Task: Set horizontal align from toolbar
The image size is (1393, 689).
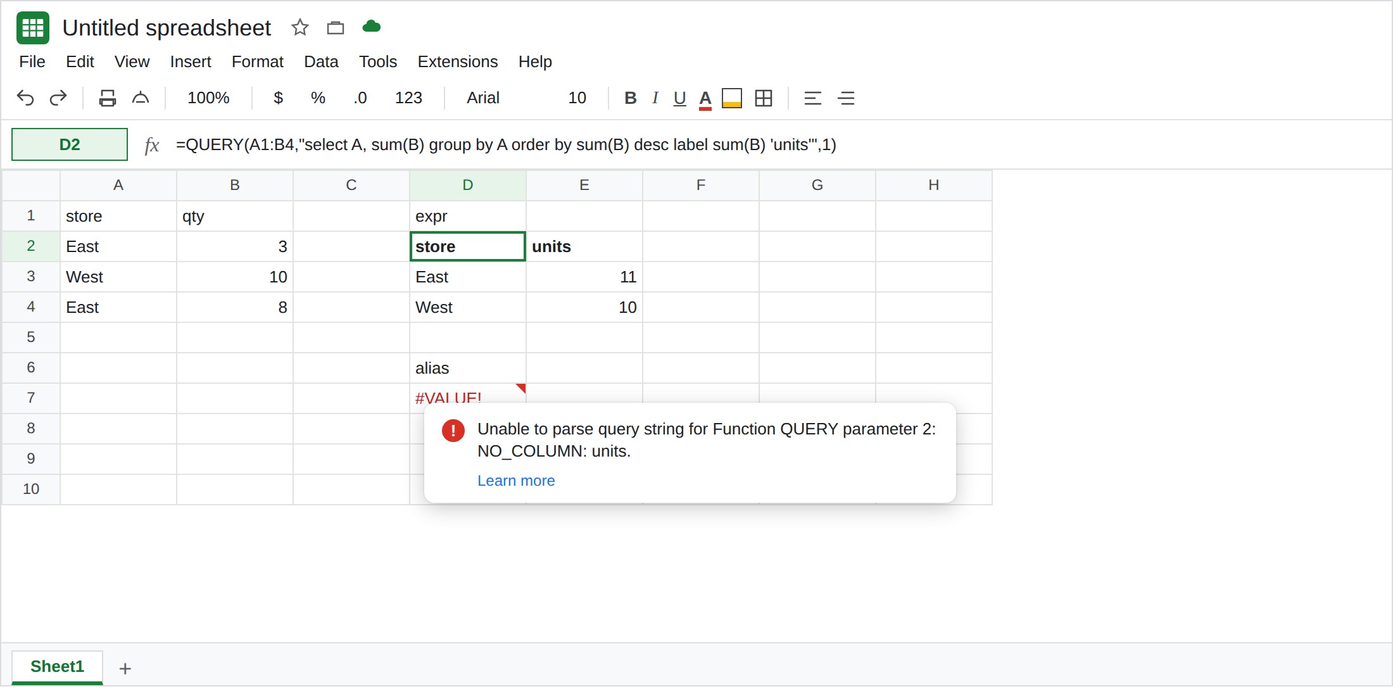Action: [x=813, y=98]
